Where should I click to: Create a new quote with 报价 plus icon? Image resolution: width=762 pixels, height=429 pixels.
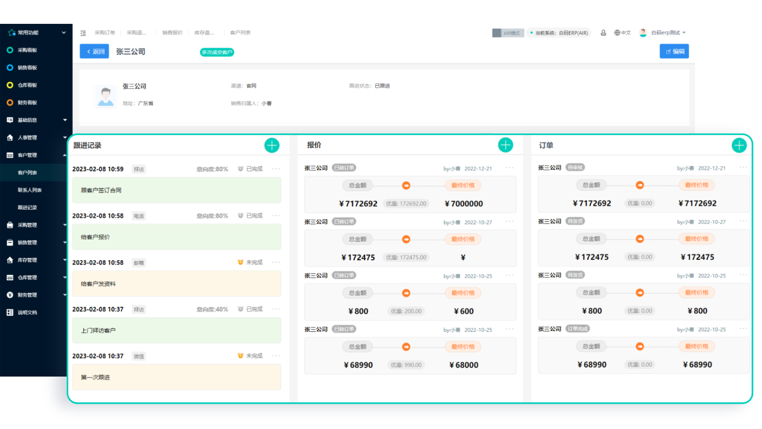[505, 144]
